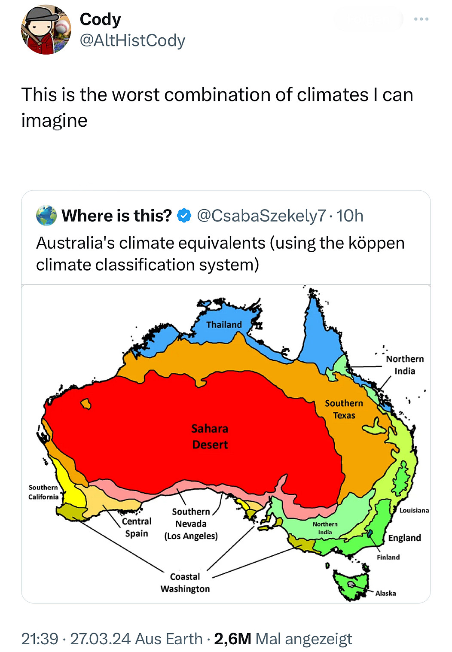Open the 'Where is this?' account name
This screenshot has width=452, height=652.
[116, 216]
